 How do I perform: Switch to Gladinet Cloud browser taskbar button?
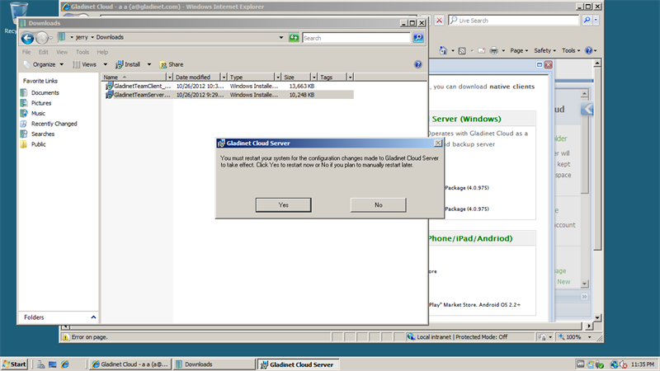click(130, 364)
